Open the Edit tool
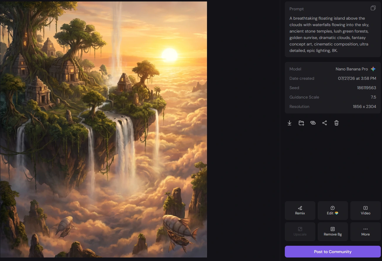 tap(333, 211)
